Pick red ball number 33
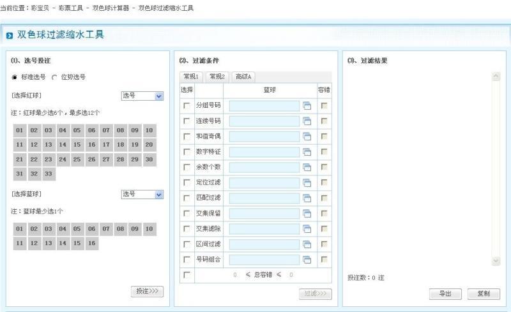The width and height of the screenshot is (511, 312). click(48, 174)
